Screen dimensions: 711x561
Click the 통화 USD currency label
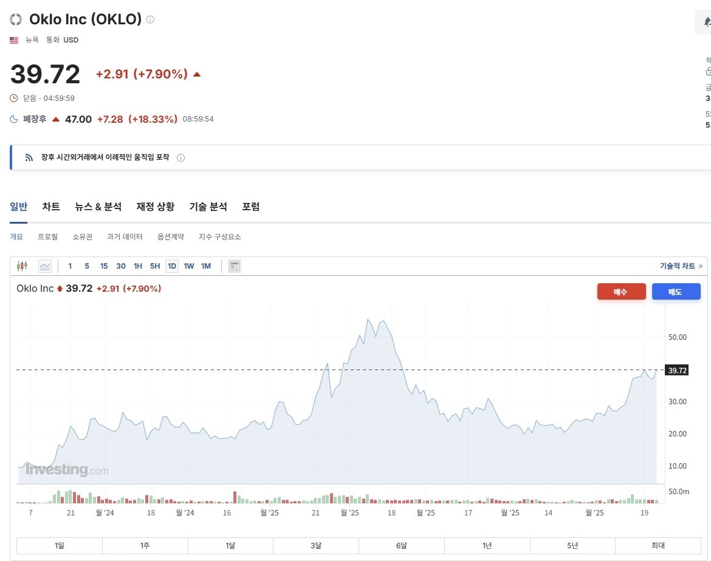click(62, 40)
